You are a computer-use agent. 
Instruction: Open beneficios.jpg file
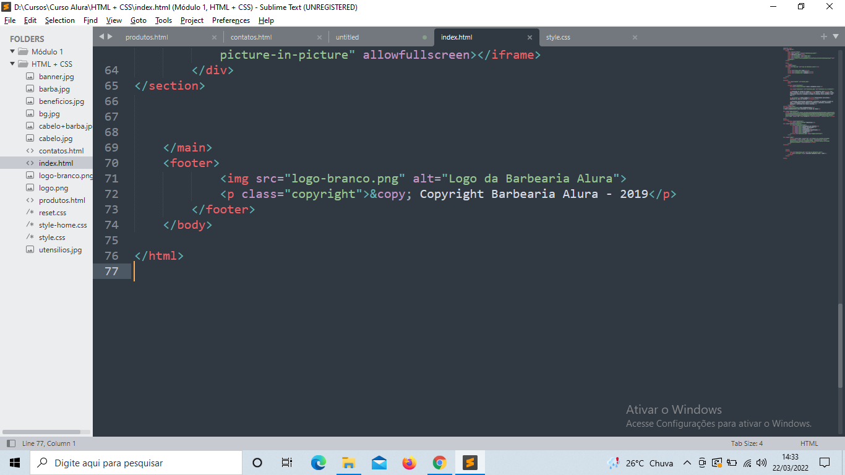(x=61, y=101)
